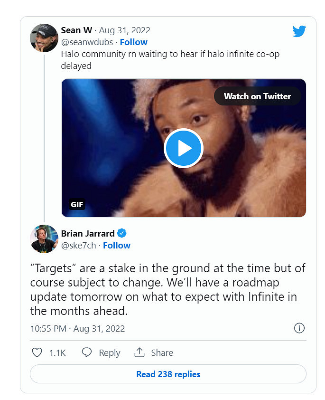
Task: Open the @seanwdubs handle link
Action: pyautogui.click(x=87, y=42)
